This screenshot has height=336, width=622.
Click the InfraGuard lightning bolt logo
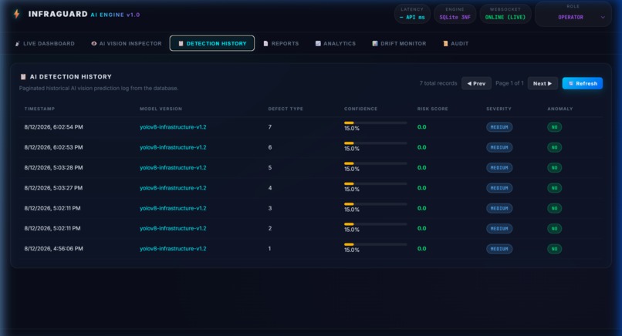coord(17,15)
